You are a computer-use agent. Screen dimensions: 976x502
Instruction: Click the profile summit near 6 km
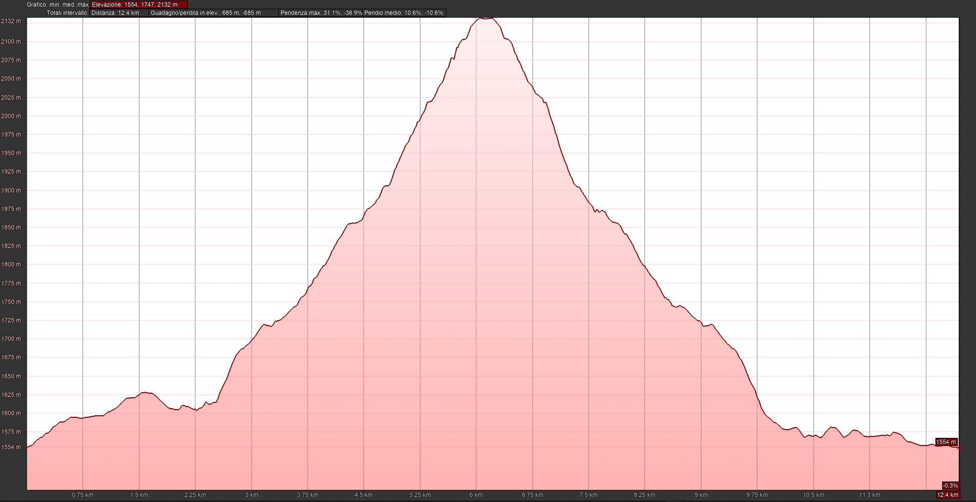(485, 18)
